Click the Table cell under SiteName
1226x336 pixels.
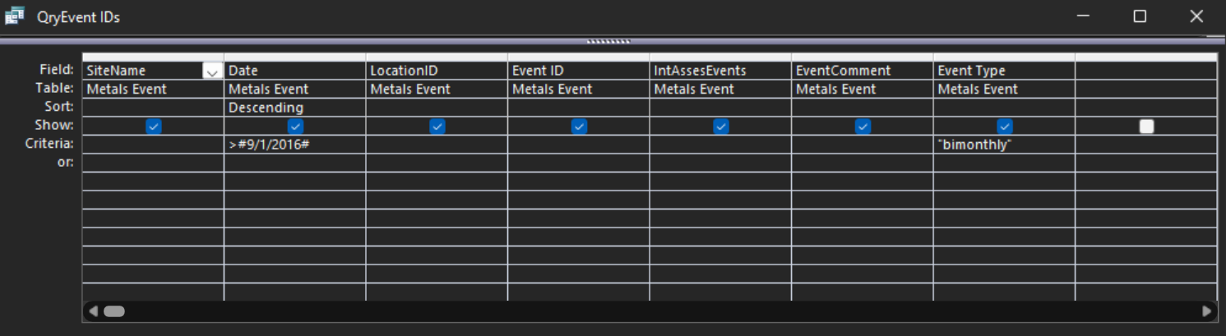click(x=153, y=89)
